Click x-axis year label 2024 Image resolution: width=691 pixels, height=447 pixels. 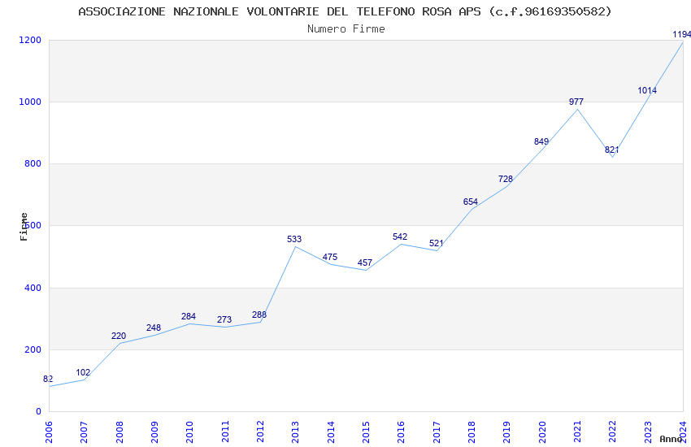coord(683,432)
